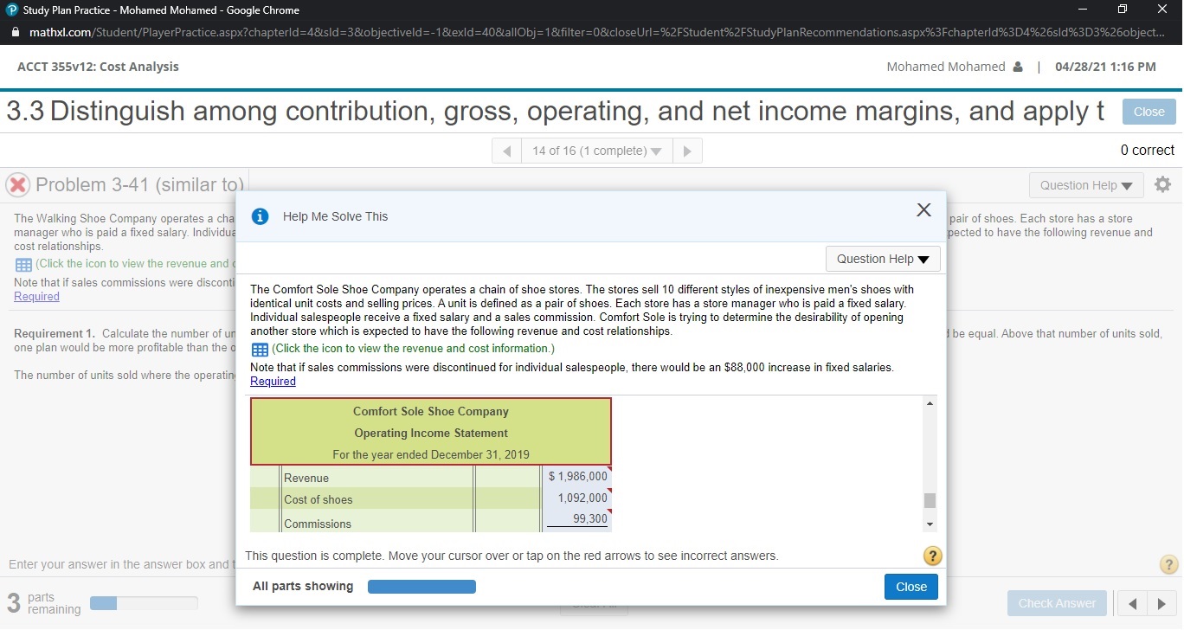
Task: Click the yellow question mark help icon
Action: point(932,556)
